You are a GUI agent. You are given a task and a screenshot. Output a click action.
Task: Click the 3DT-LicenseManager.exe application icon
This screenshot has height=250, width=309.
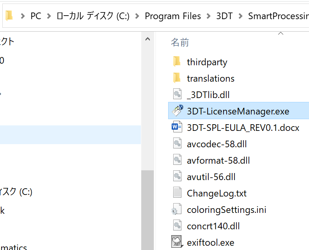click(x=178, y=110)
